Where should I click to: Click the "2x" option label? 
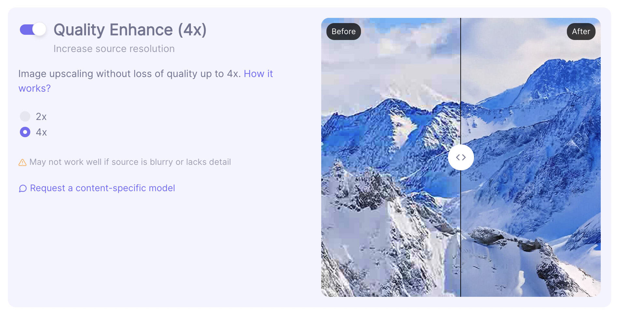[41, 117]
